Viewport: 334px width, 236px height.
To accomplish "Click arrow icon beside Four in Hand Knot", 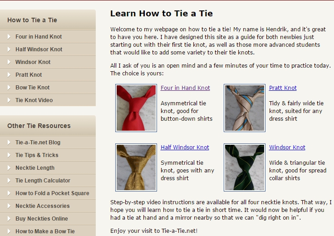I will pyautogui.click(x=9, y=37).
